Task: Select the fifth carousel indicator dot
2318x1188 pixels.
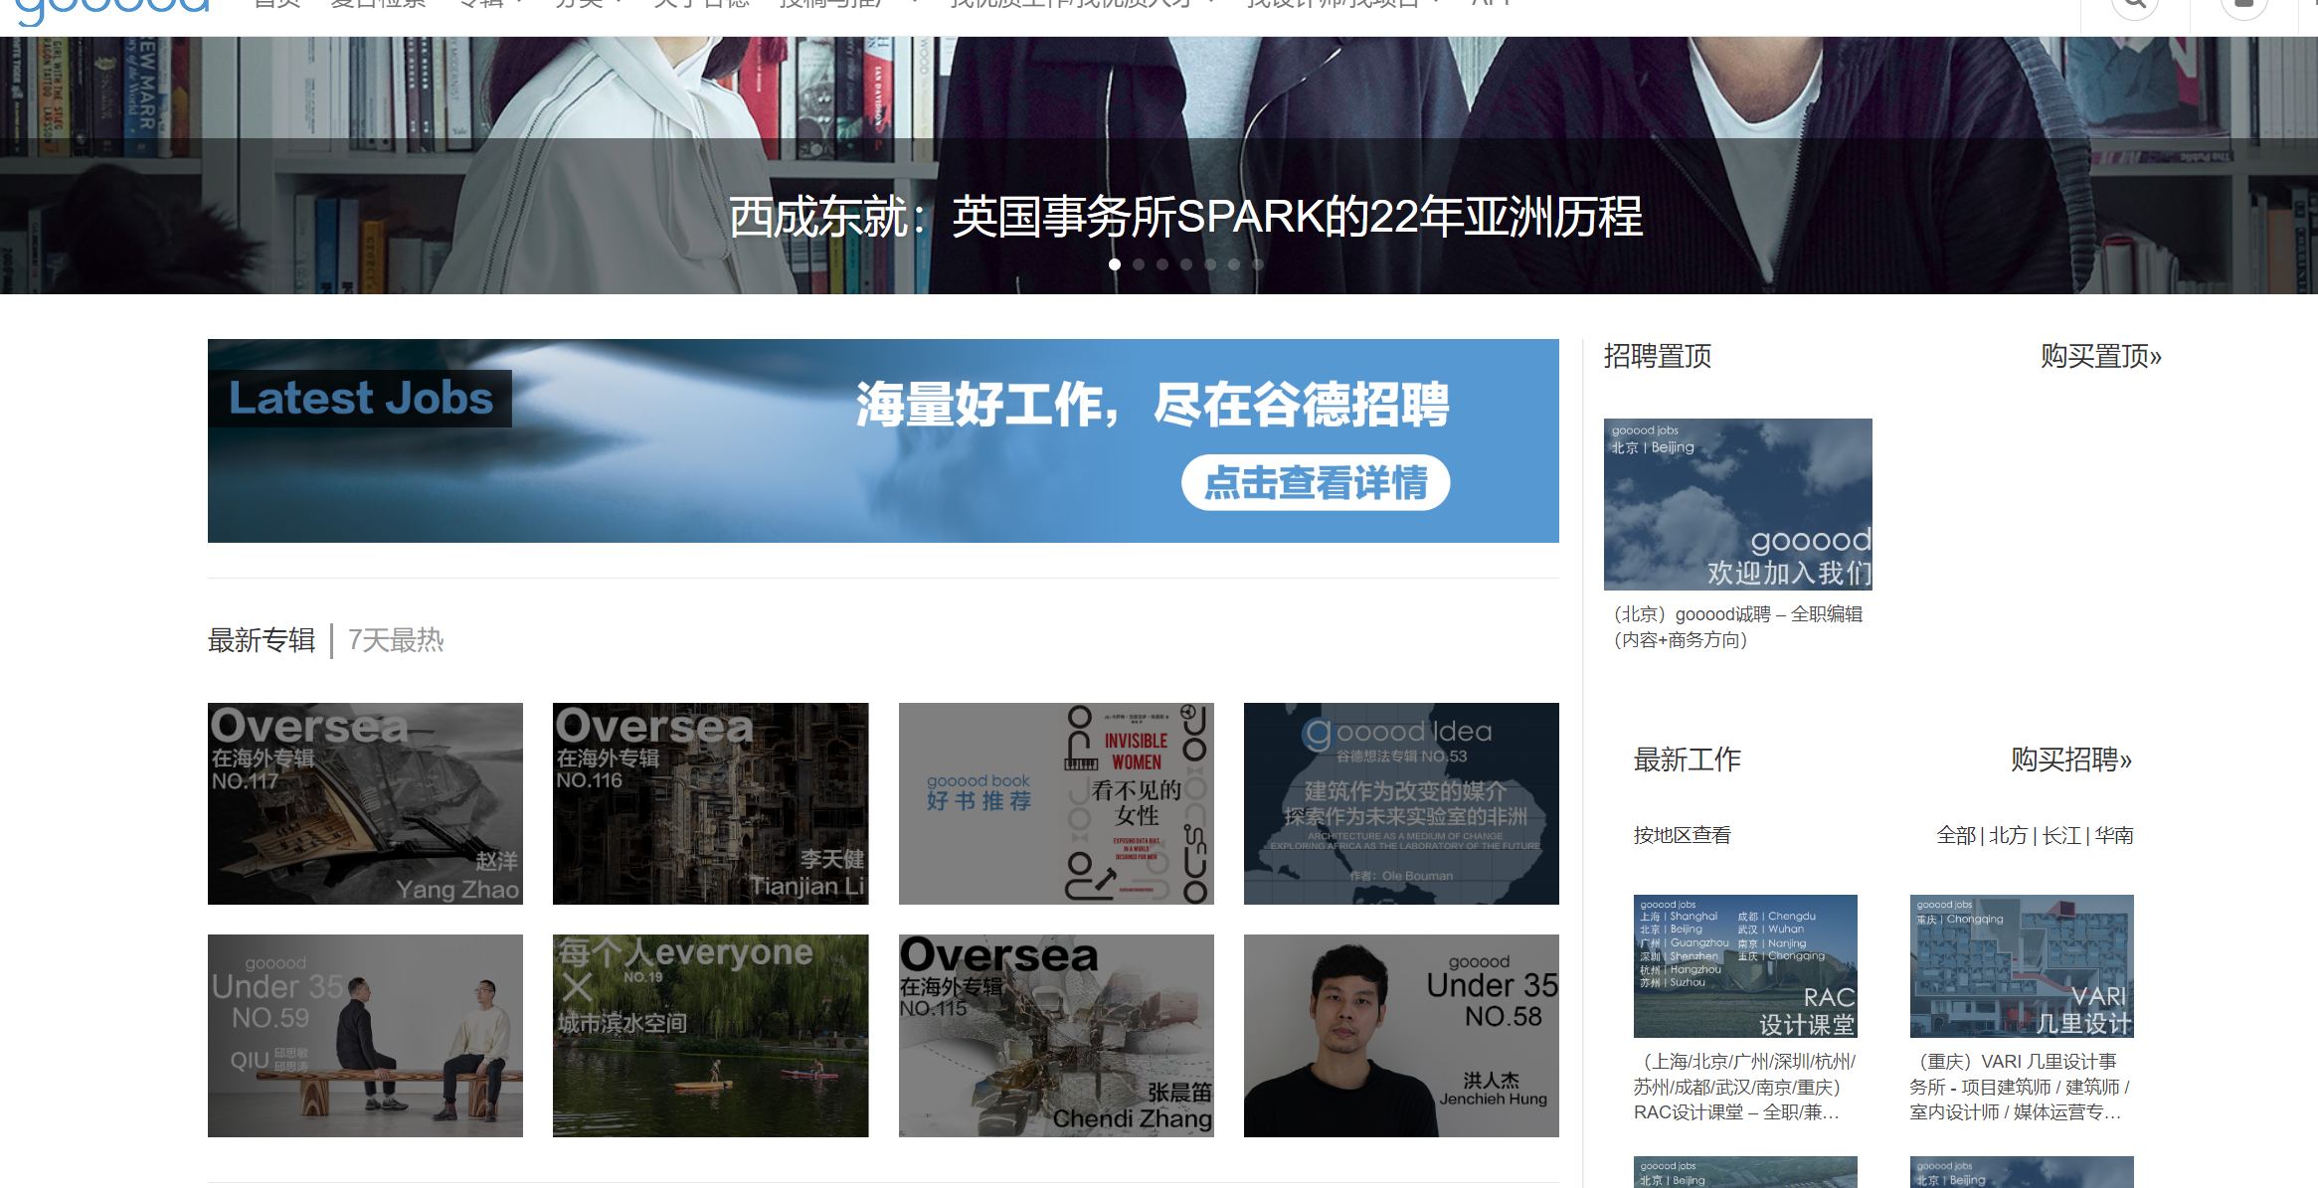Action: pyautogui.click(x=1210, y=264)
